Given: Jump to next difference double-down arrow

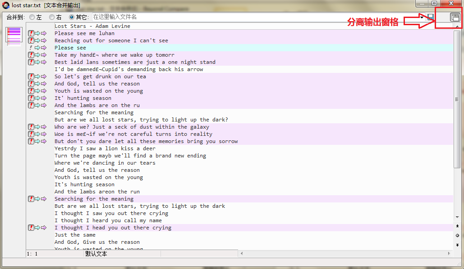Looking at the screenshot, I should coord(457,245).
